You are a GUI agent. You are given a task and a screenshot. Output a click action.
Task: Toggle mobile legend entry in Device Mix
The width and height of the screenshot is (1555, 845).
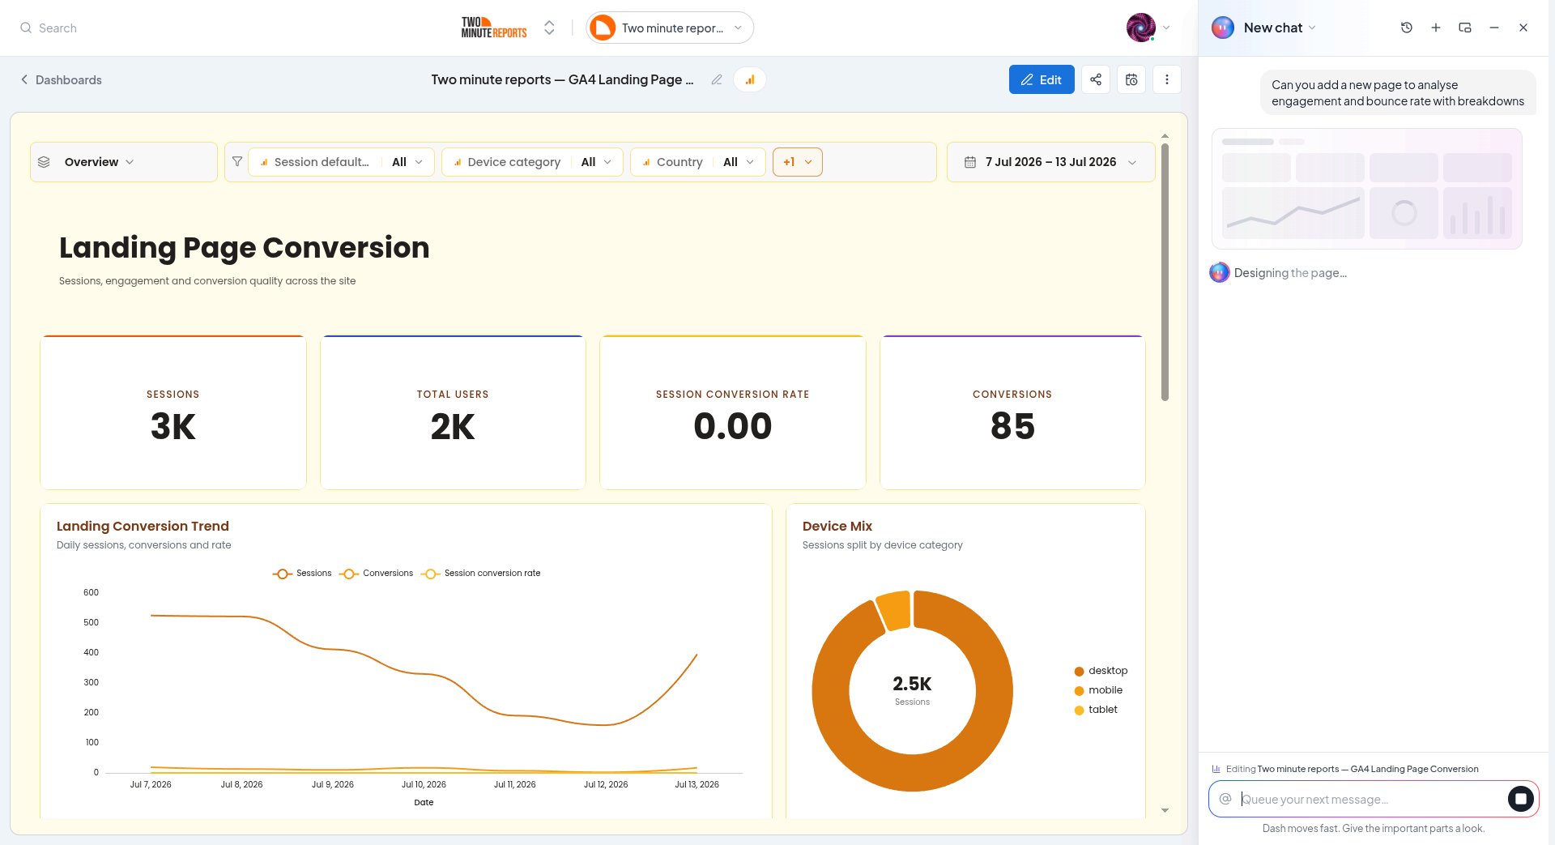(x=1098, y=690)
